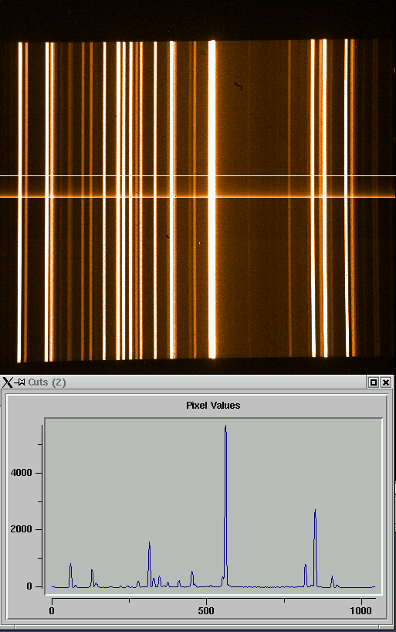Click the 4000 label on y-axis

coord(22,473)
